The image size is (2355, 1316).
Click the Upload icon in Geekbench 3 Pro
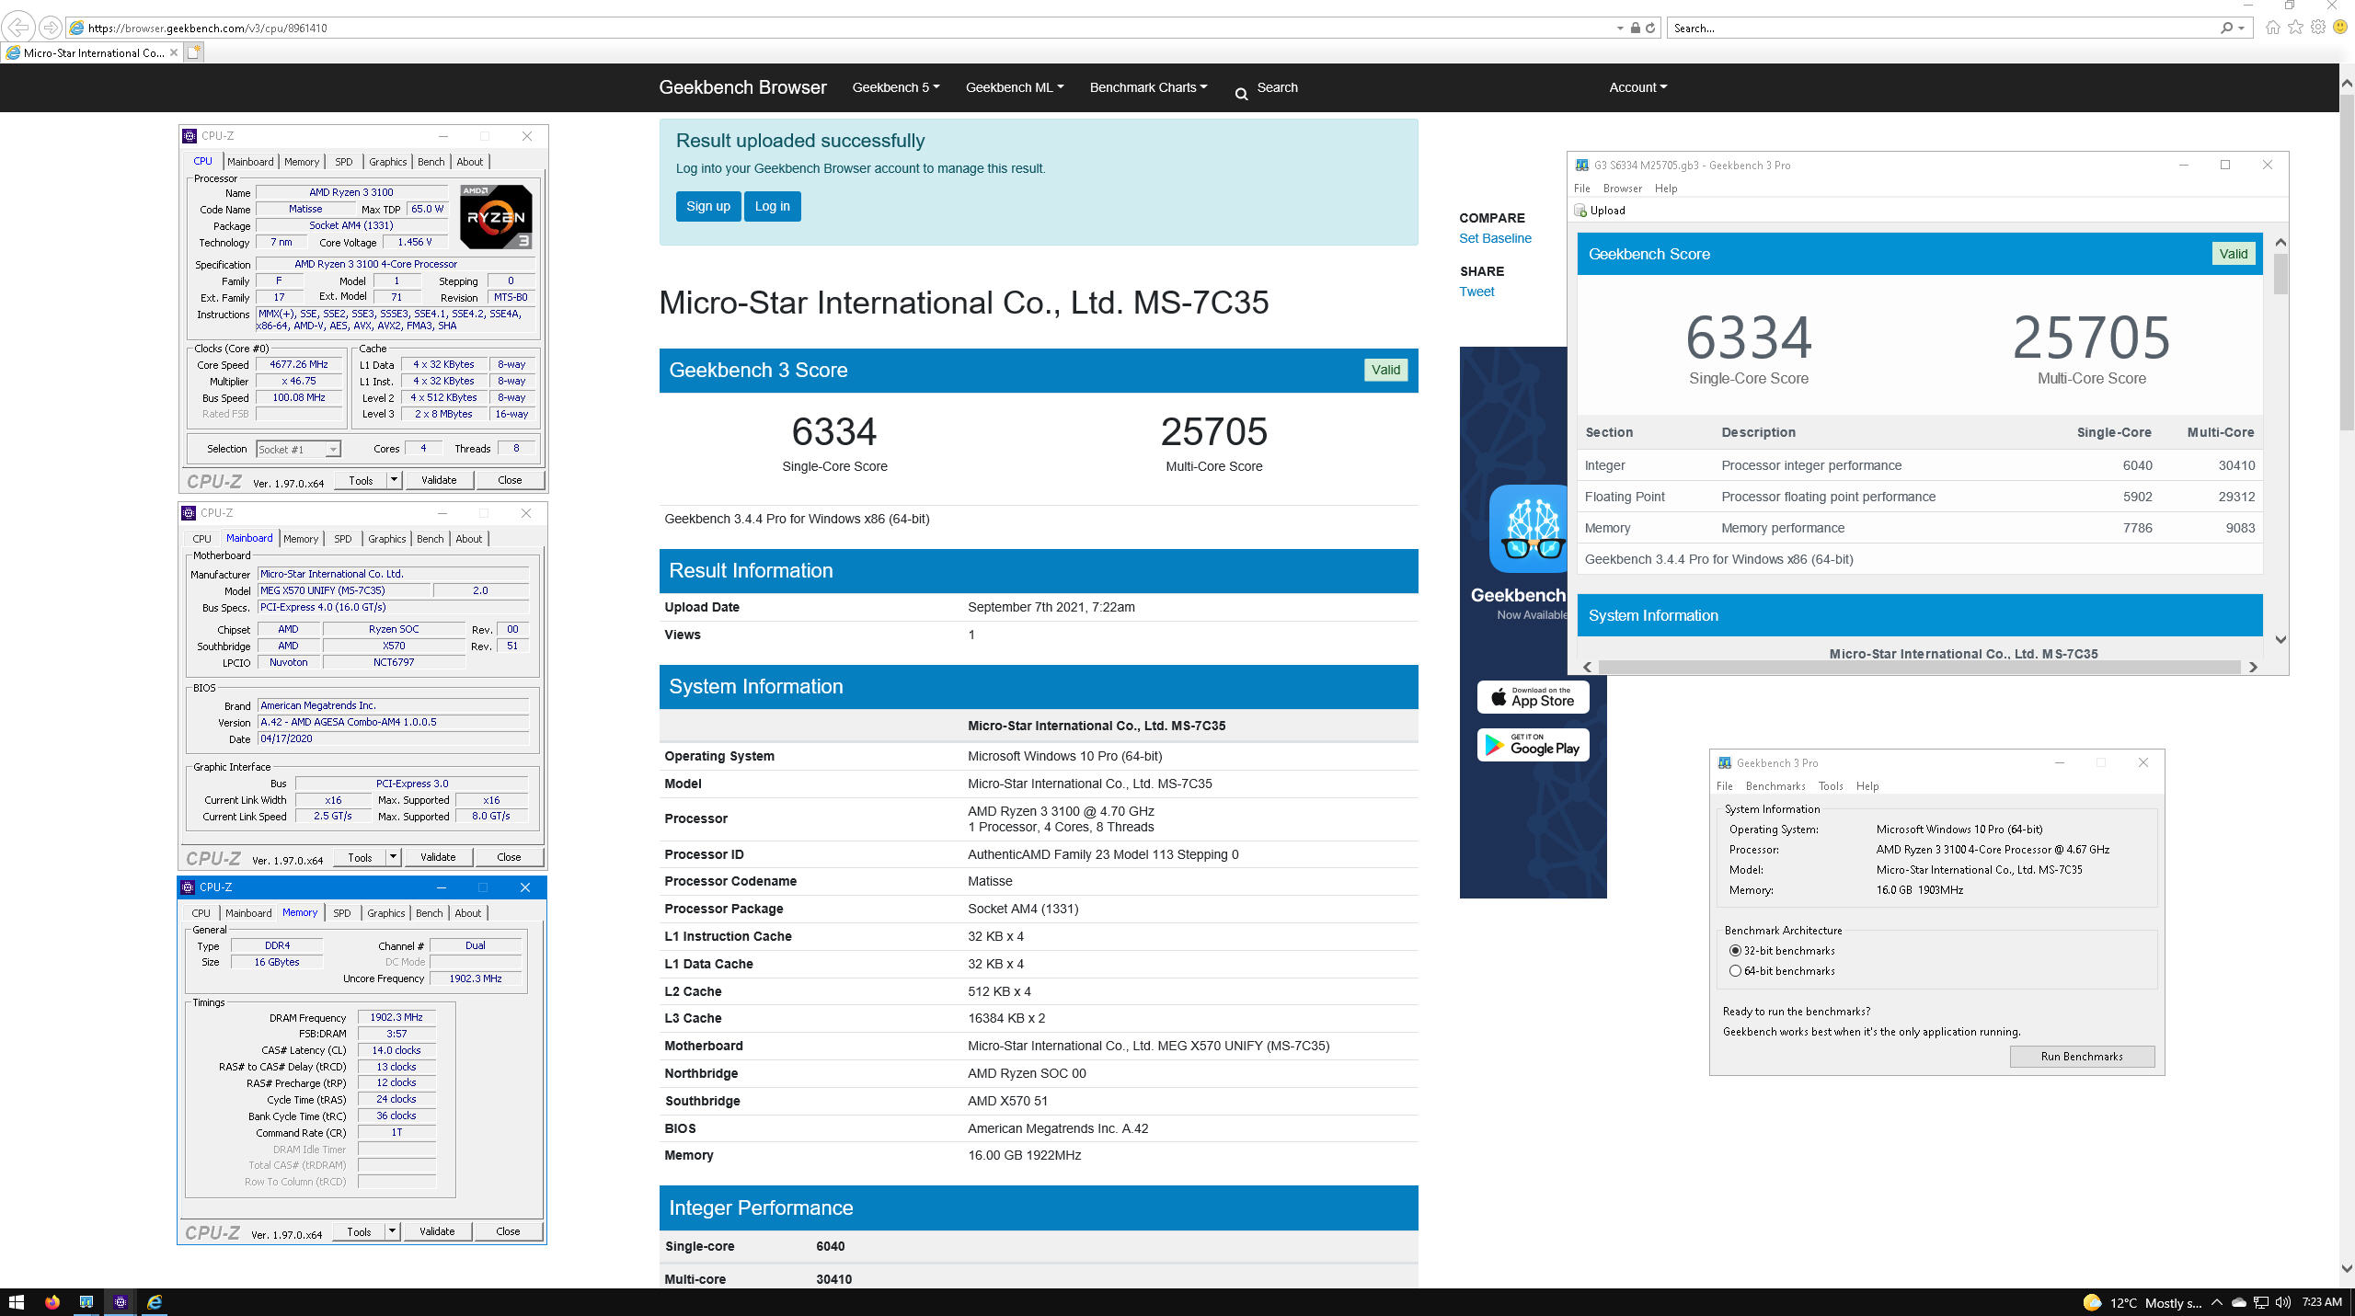[x=1580, y=211]
